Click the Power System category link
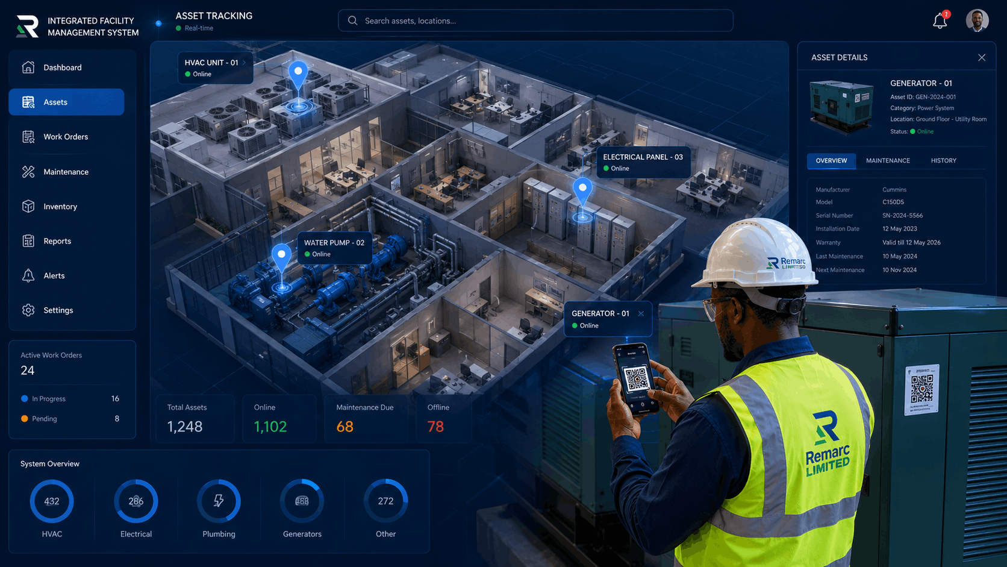1007x567 pixels. pos(935,108)
